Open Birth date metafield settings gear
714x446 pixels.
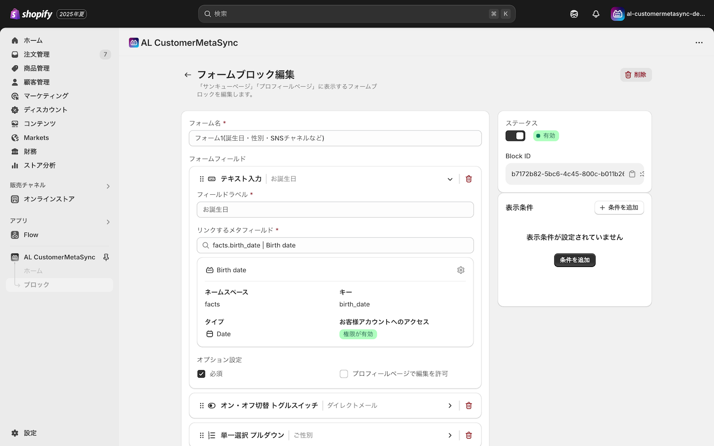461,270
